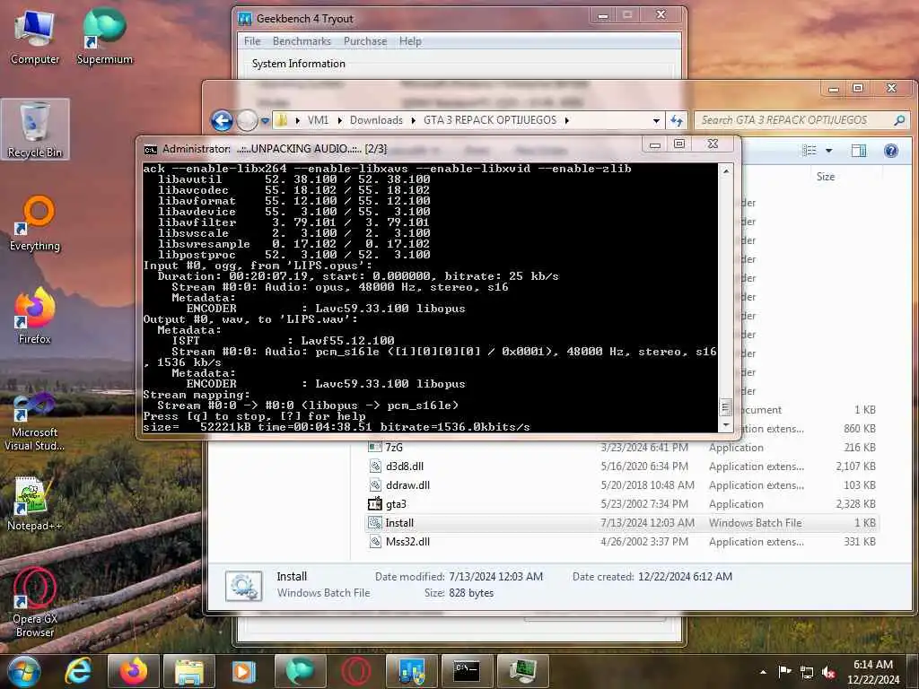This screenshot has width=919, height=689.
Task: Switch to the command prompt taskbar button
Action: (x=467, y=671)
